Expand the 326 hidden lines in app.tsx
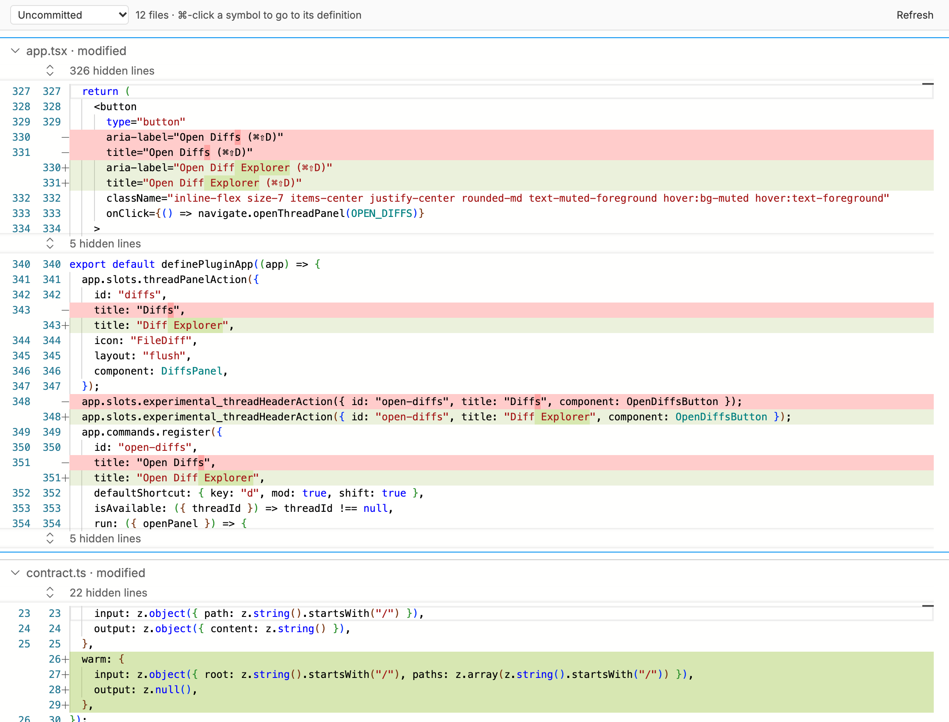This screenshot has height=722, width=949. (x=50, y=70)
